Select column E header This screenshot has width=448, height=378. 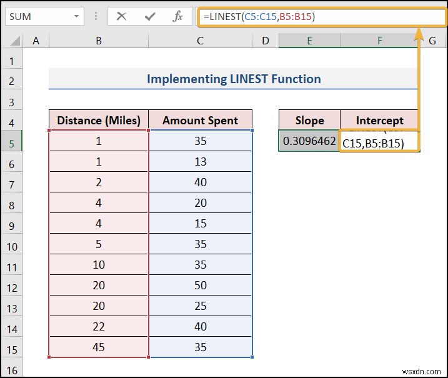309,41
